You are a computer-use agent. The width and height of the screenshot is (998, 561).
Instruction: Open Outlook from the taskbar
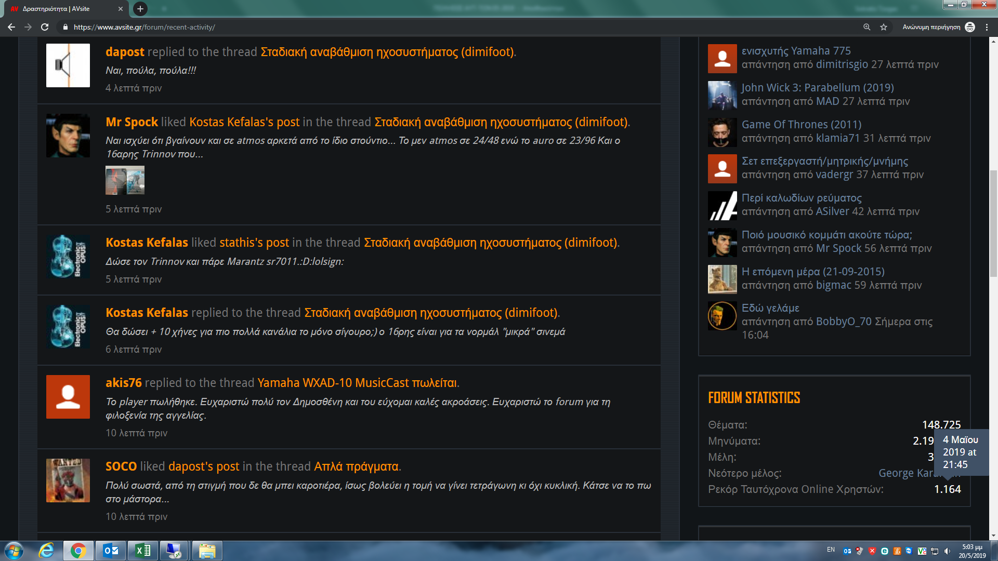tap(111, 551)
